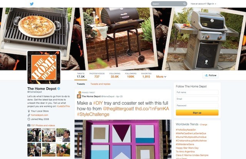Click the yellow Sign up button
Image resolution: width=246 pixels, height=159 pixels.
pyautogui.click(x=197, y=113)
